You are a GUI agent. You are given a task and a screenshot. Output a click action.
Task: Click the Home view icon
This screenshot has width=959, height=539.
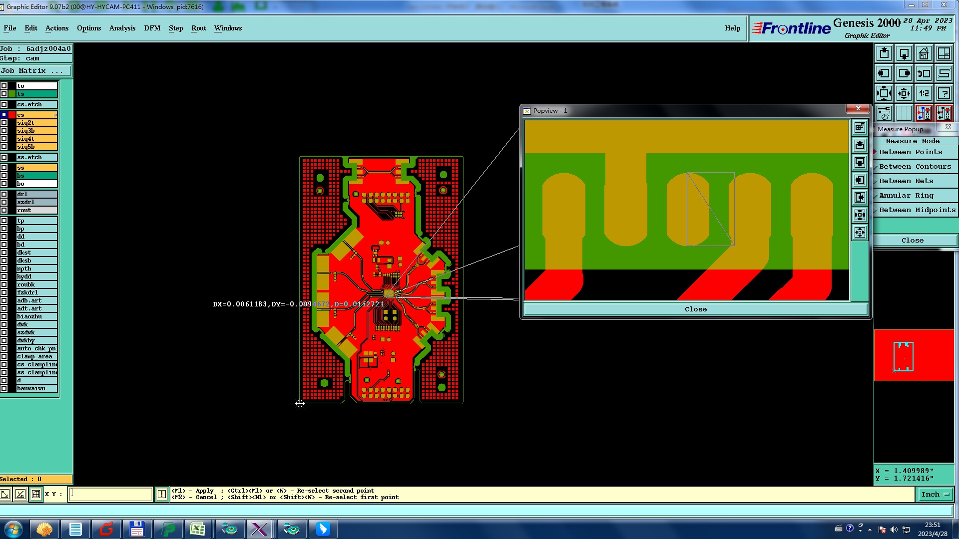(924, 53)
